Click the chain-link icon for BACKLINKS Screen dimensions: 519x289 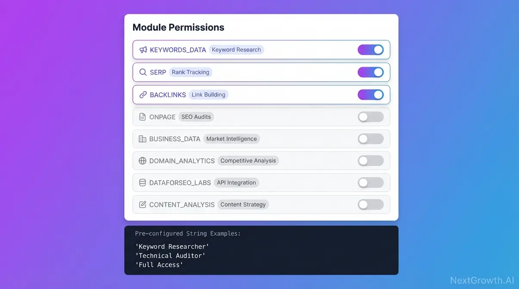coord(143,94)
